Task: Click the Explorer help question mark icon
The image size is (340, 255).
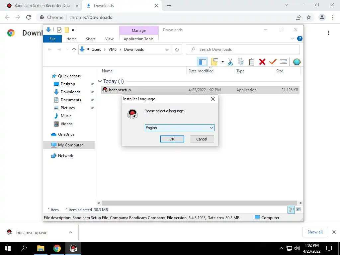Action: point(300,39)
